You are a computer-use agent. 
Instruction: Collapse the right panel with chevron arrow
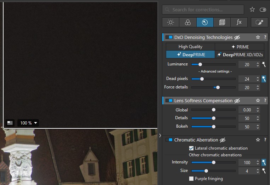tap(160, 135)
